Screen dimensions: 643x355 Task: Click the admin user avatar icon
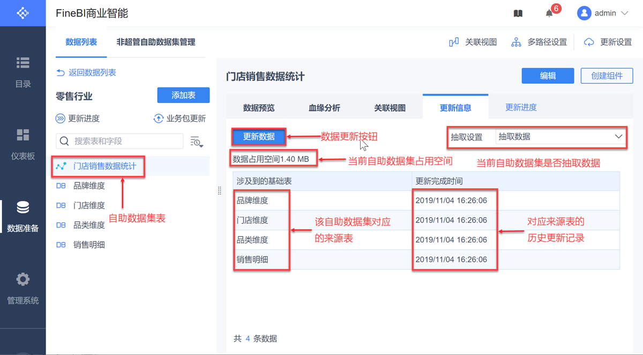pyautogui.click(x=584, y=13)
